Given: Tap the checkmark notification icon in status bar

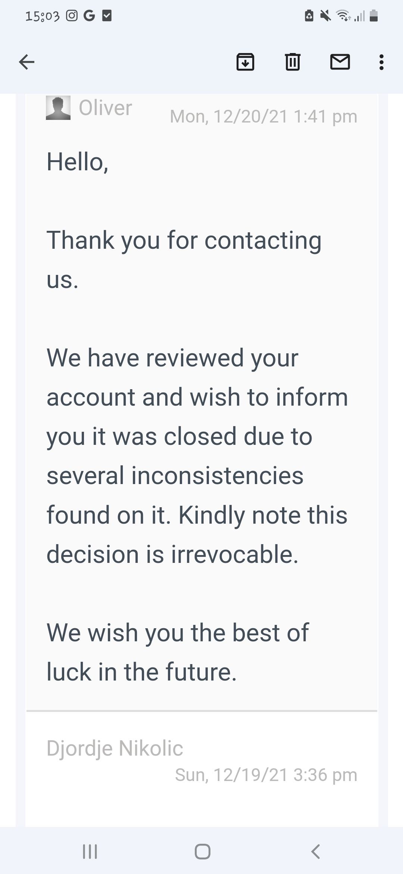Looking at the screenshot, I should (x=107, y=16).
